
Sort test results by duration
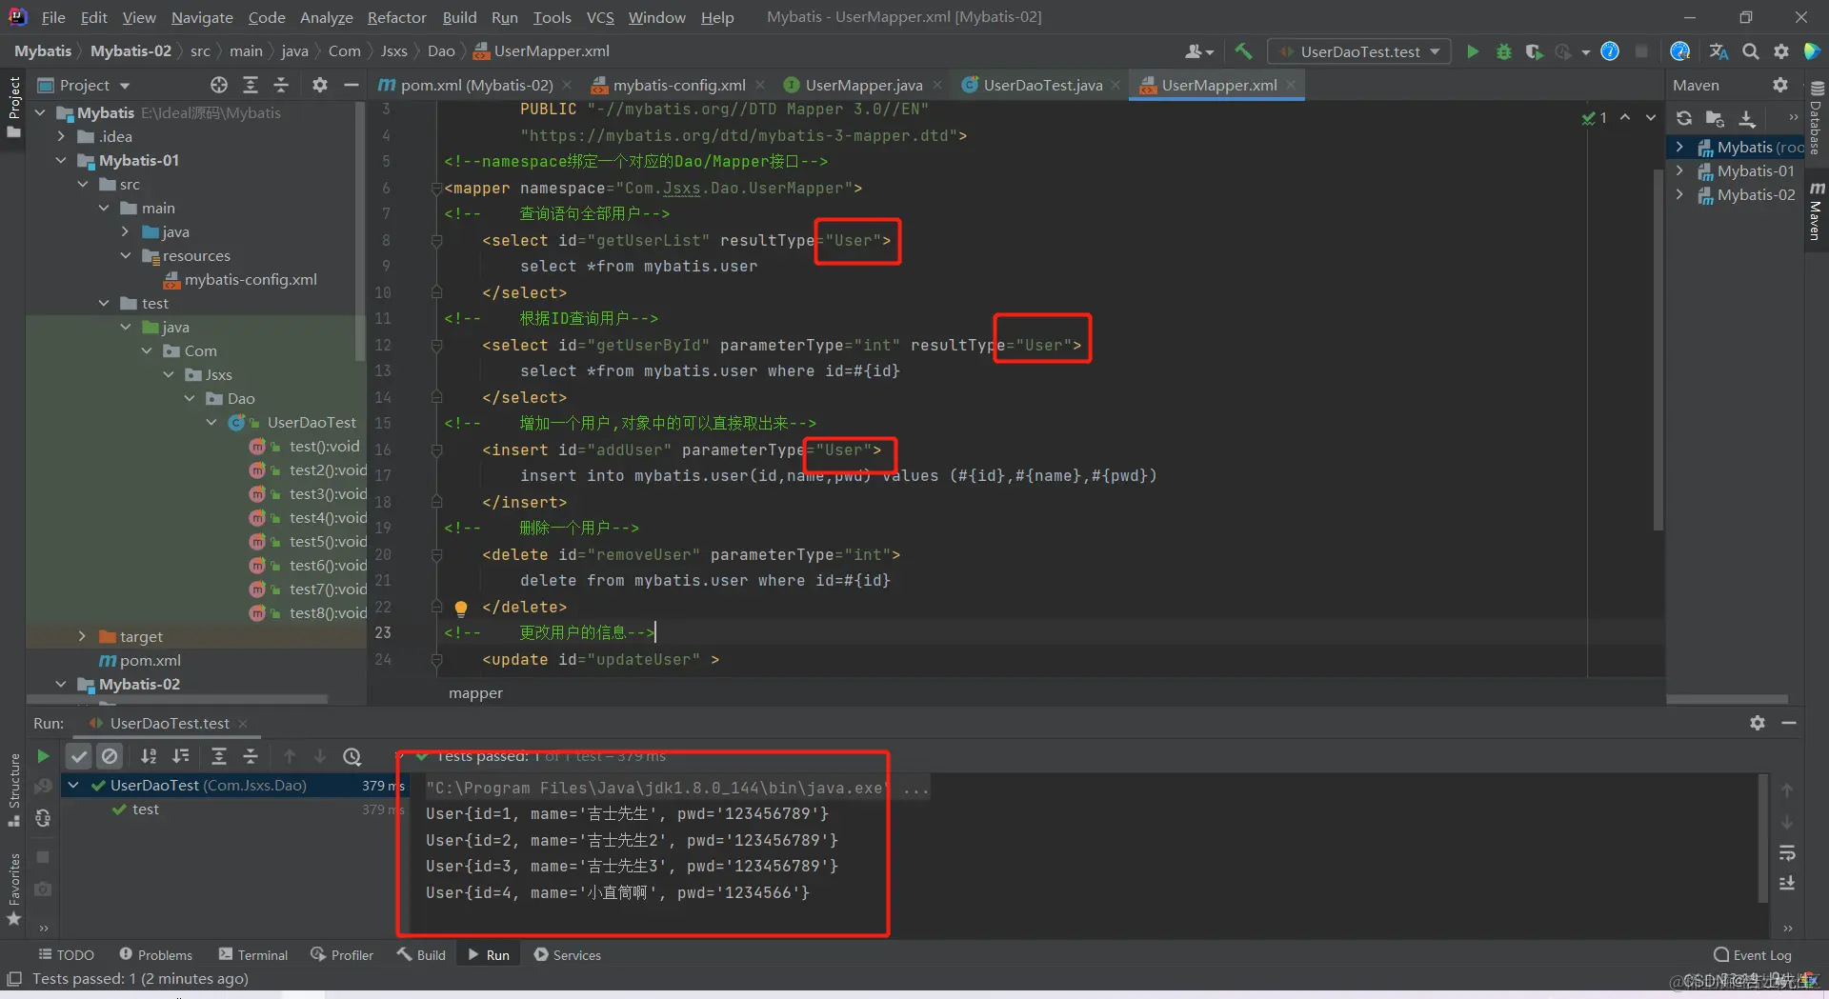pos(180,756)
